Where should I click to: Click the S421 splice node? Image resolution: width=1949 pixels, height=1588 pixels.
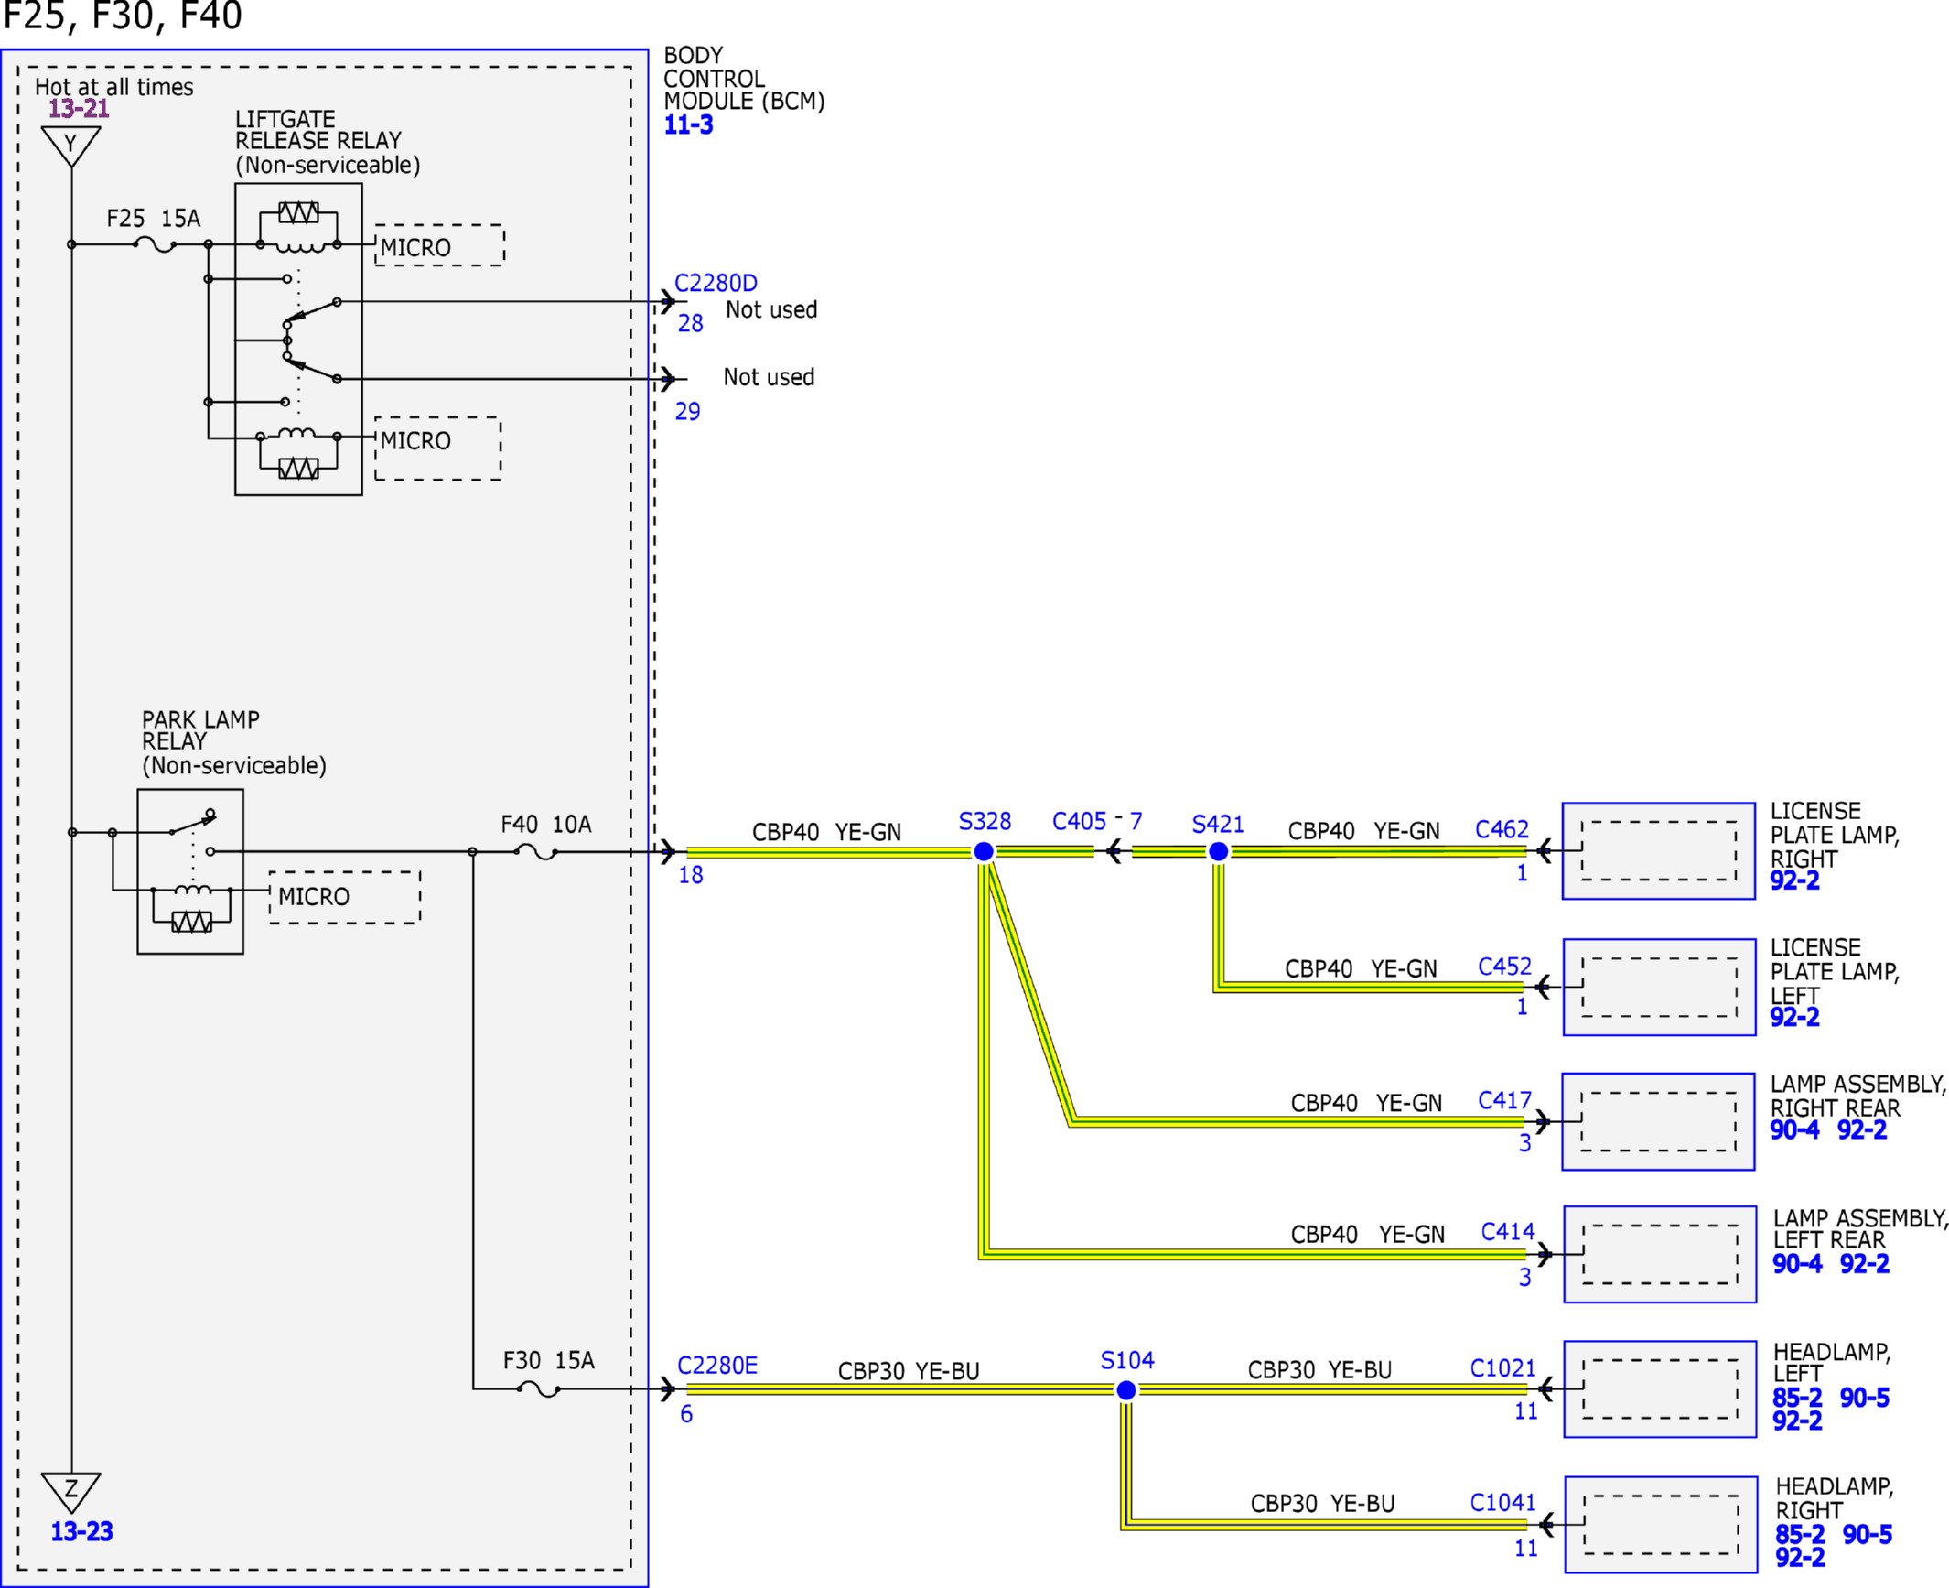[x=1218, y=851]
